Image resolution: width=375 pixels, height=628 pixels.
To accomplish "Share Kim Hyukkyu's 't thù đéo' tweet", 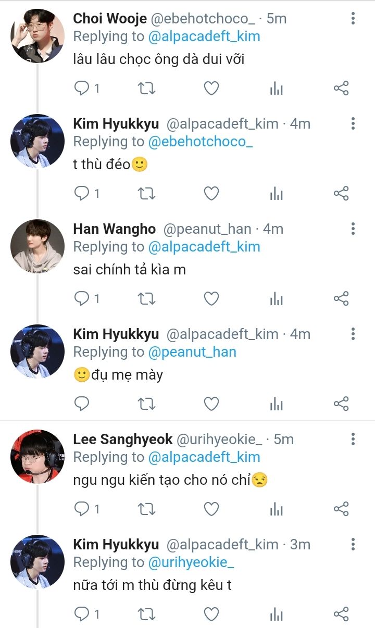I will (341, 194).
